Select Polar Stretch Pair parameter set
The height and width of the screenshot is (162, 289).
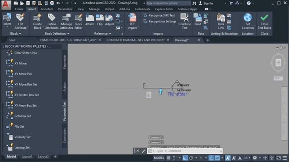(22, 53)
